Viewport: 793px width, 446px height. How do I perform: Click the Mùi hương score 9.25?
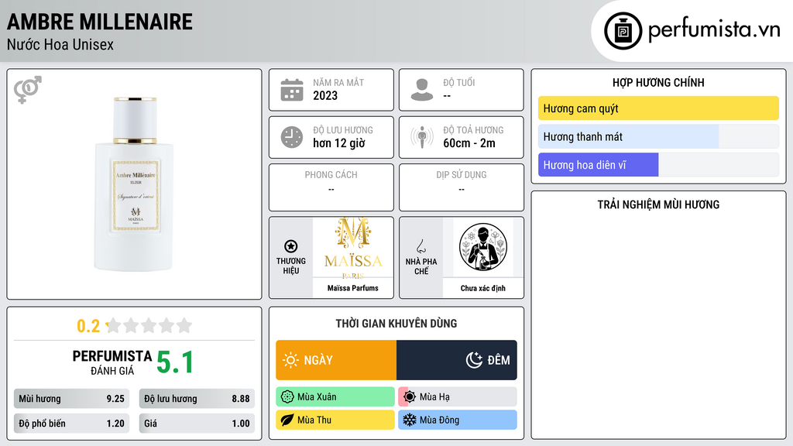[71, 399]
